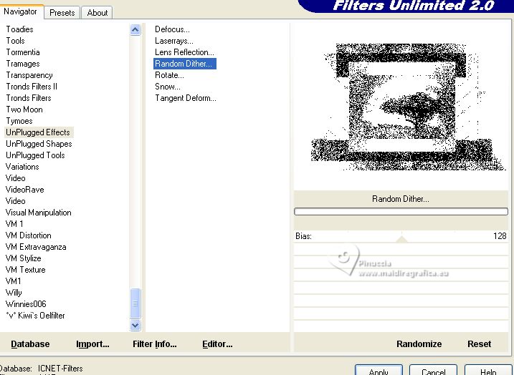
Task: Select the VM Texture category
Action: 26,270
